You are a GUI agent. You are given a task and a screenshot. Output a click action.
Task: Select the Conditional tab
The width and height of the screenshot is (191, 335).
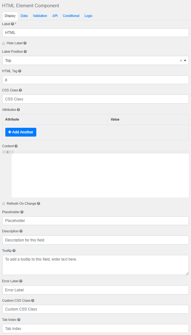point(71,16)
